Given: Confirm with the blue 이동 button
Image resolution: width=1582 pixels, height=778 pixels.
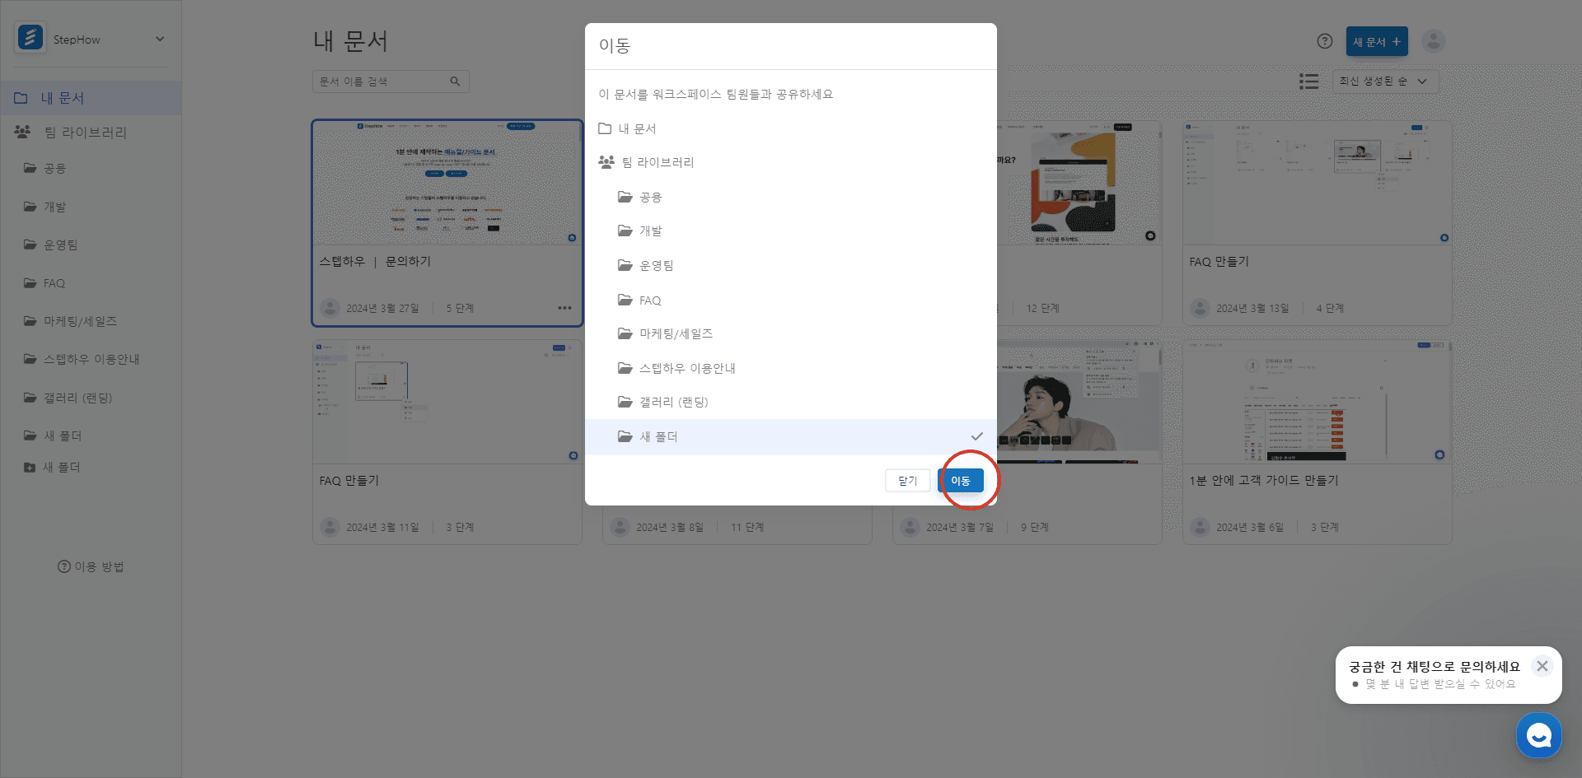Looking at the screenshot, I should [x=961, y=481].
